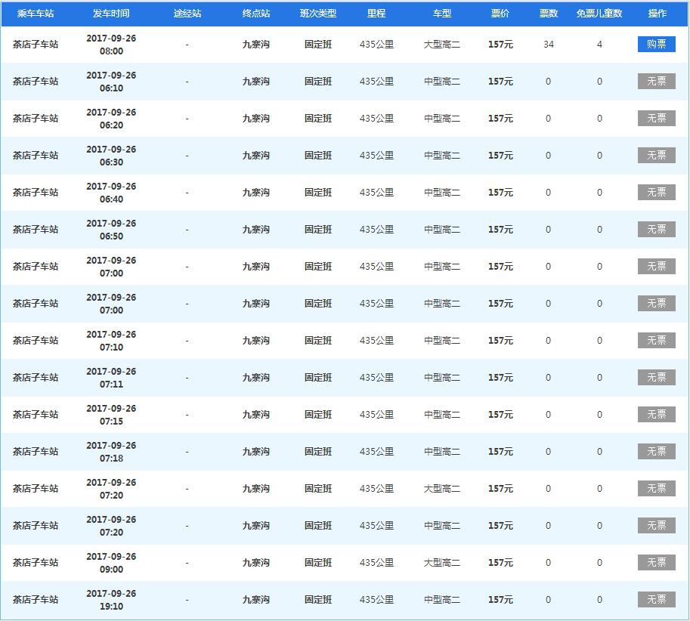Screen dimensions: 690x621
Task: Click 157元 price in the 19:10 row
Action: tap(500, 599)
